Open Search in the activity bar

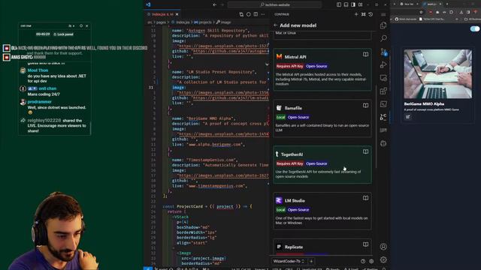(383, 38)
